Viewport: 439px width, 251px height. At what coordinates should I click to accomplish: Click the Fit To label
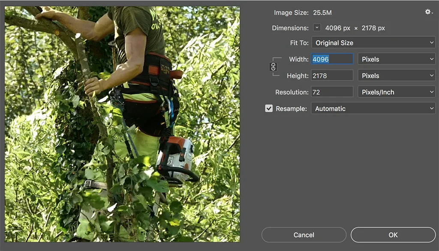click(299, 43)
